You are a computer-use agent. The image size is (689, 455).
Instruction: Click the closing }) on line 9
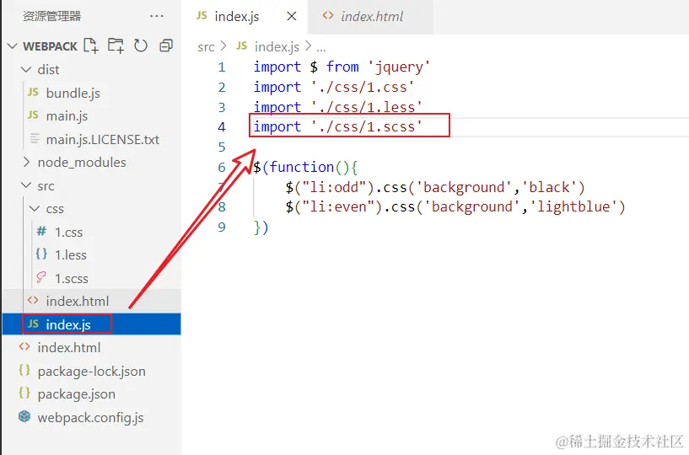coord(261,227)
